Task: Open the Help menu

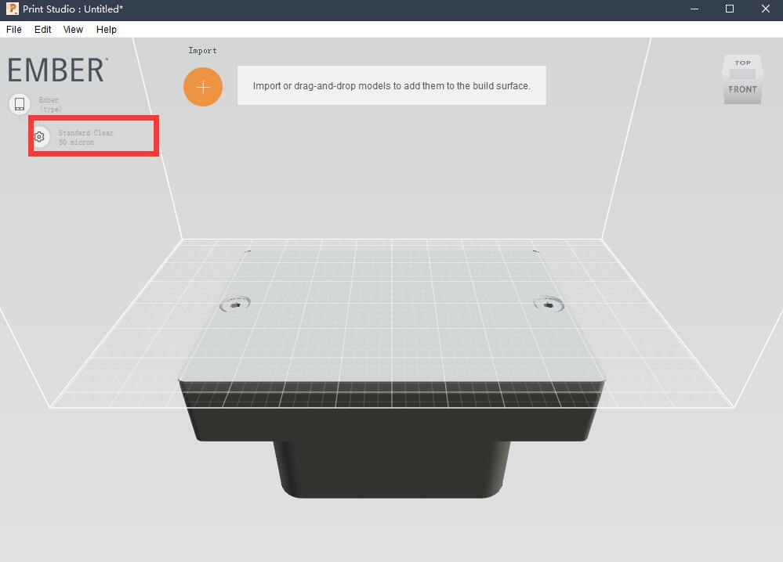Action: [107, 30]
